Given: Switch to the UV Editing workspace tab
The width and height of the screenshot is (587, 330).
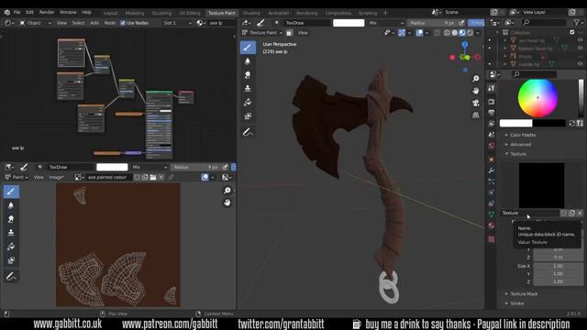Looking at the screenshot, I should (190, 13).
